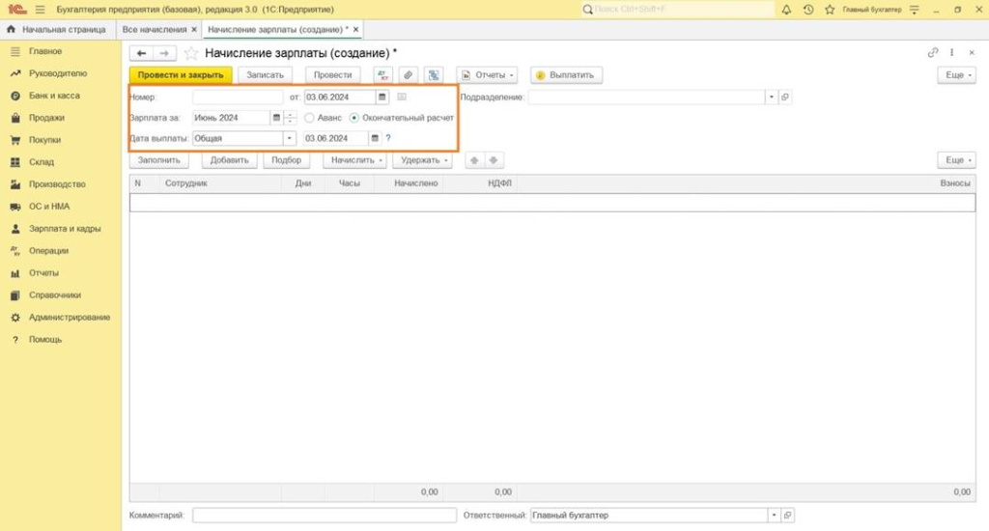Select the Окончательный расчет radio button
Viewport: 989px width, 531px height.
point(354,118)
